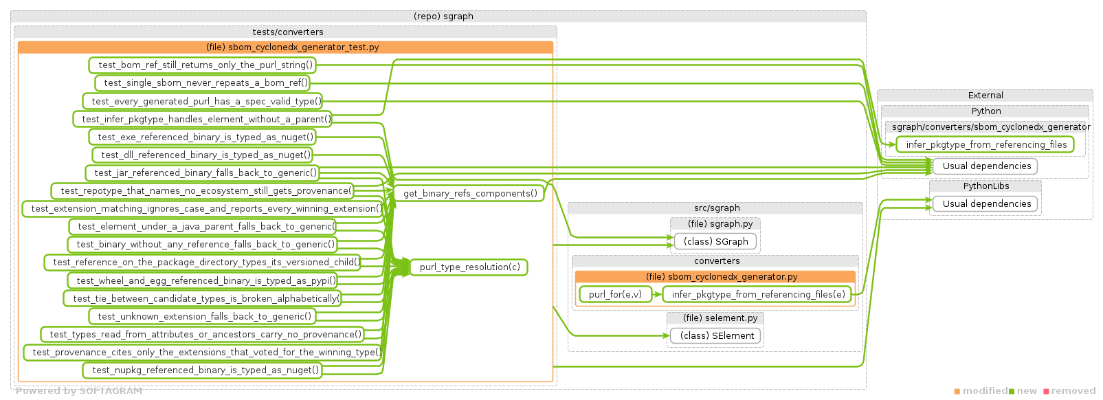The width and height of the screenshot is (1103, 400).
Task: Select infer_pkgtype_from_referencing_files(e) node in converters
Action: [758, 294]
